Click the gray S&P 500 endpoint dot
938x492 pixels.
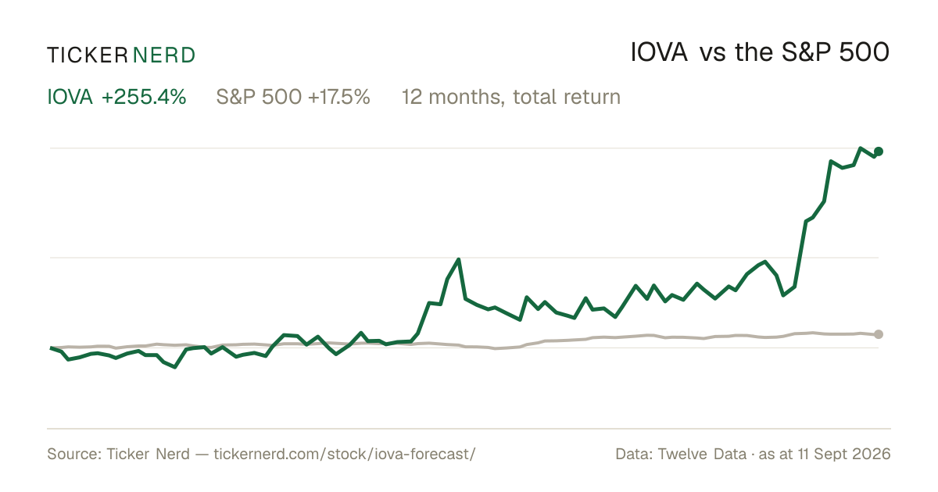tap(879, 334)
